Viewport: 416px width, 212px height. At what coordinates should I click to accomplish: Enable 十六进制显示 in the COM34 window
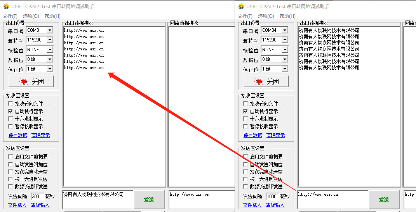(x=246, y=119)
